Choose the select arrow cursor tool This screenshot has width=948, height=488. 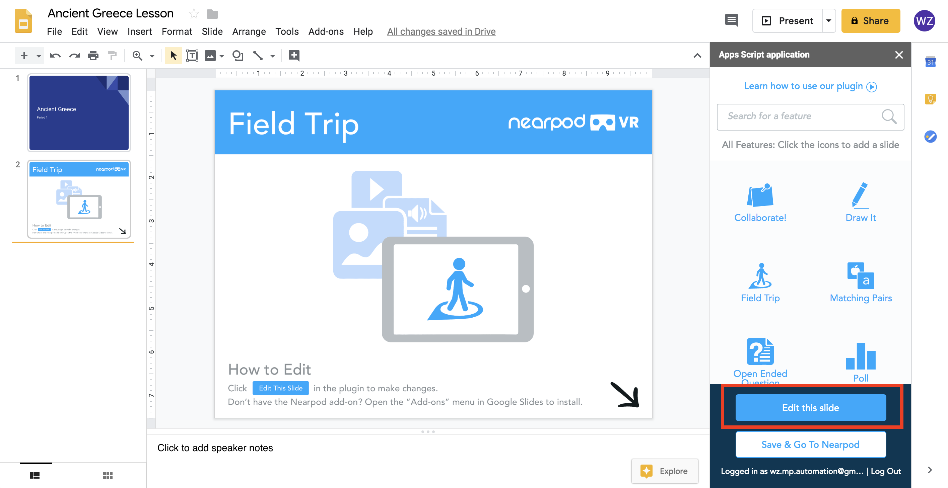pos(173,56)
